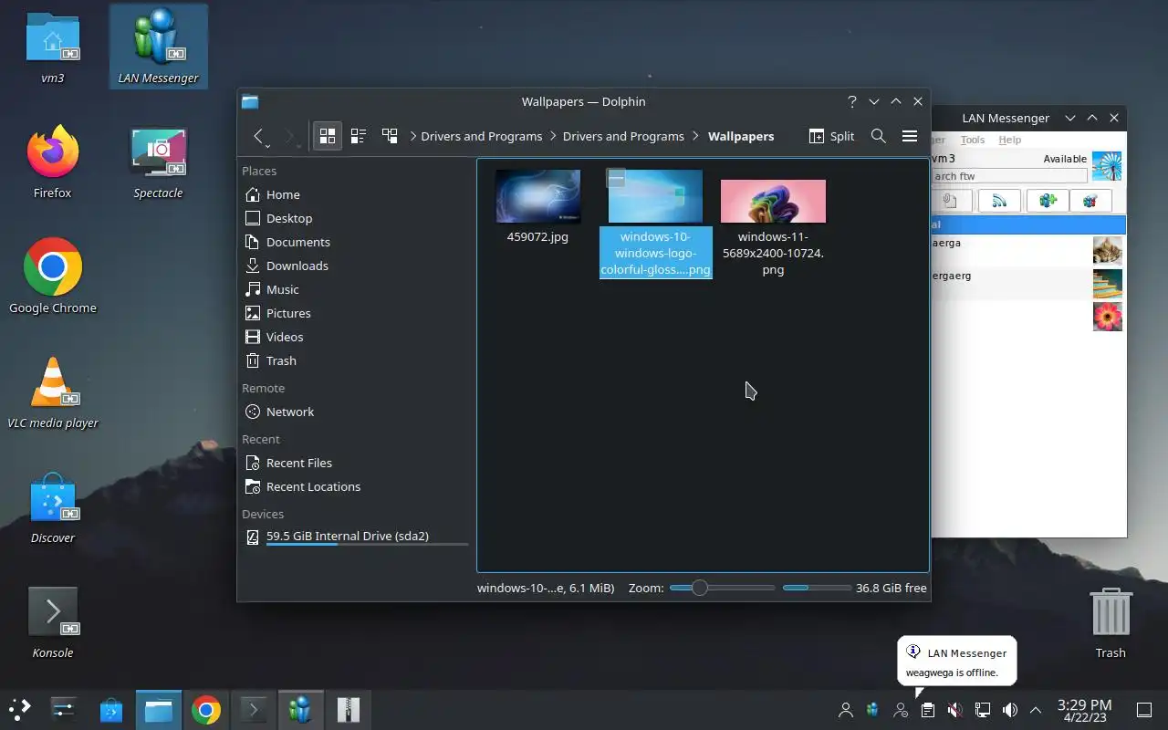Image resolution: width=1168 pixels, height=730 pixels.
Task: Select the 59.5 GiB Internal Drive (sda2)
Action: tap(356, 537)
